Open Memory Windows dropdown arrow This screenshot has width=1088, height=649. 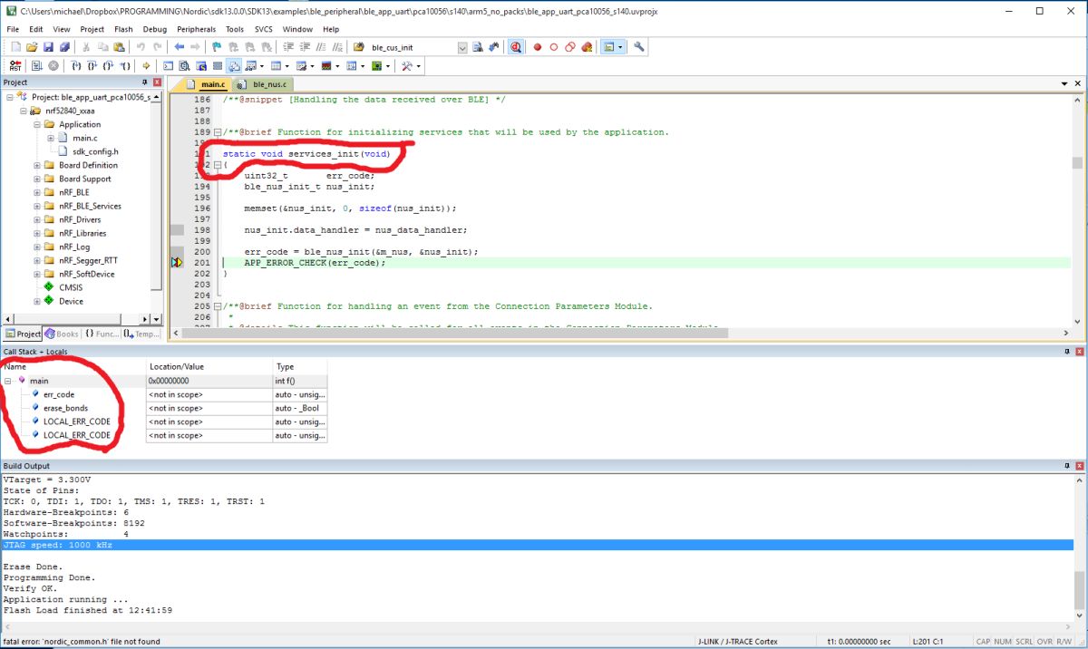[287, 66]
